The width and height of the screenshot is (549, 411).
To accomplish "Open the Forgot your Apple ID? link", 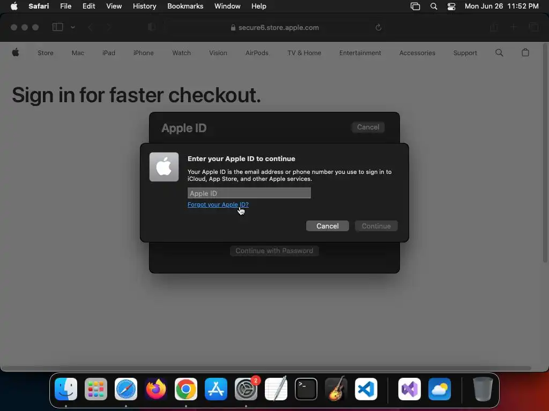I will pyautogui.click(x=218, y=204).
